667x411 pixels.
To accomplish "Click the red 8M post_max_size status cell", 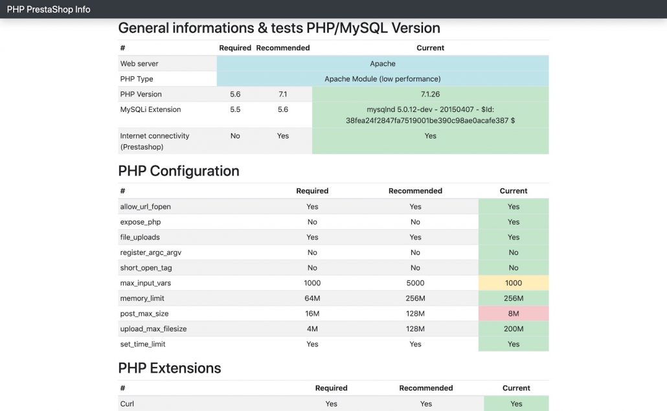I will point(514,313).
